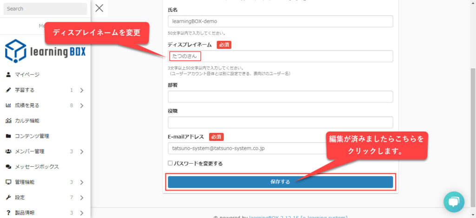This screenshot has height=218, width=476.
Task: Select the メッセージボックス menu entry
Action: tap(37, 167)
